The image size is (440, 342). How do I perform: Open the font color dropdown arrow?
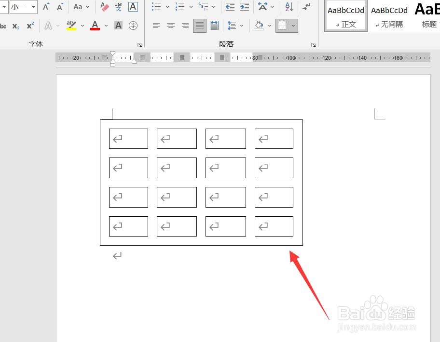pos(106,26)
